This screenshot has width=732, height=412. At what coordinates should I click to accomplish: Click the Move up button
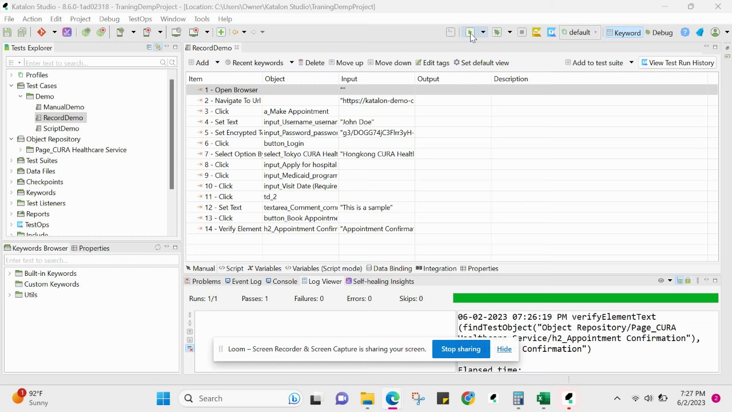pyautogui.click(x=345, y=63)
